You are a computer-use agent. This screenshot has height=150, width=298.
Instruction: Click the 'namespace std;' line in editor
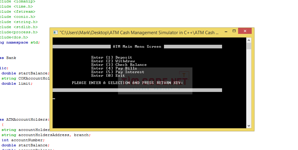click(20, 43)
